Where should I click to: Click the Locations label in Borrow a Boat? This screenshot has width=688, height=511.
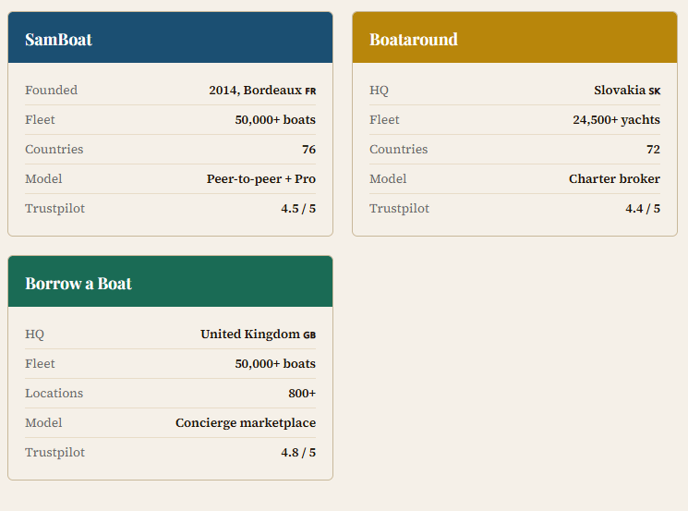pos(54,394)
